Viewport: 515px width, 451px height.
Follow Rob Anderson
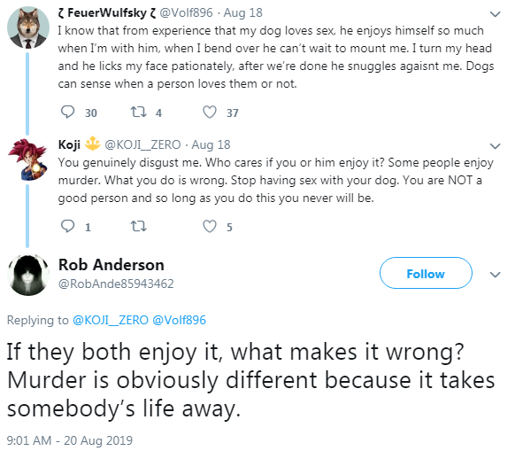pyautogui.click(x=426, y=273)
